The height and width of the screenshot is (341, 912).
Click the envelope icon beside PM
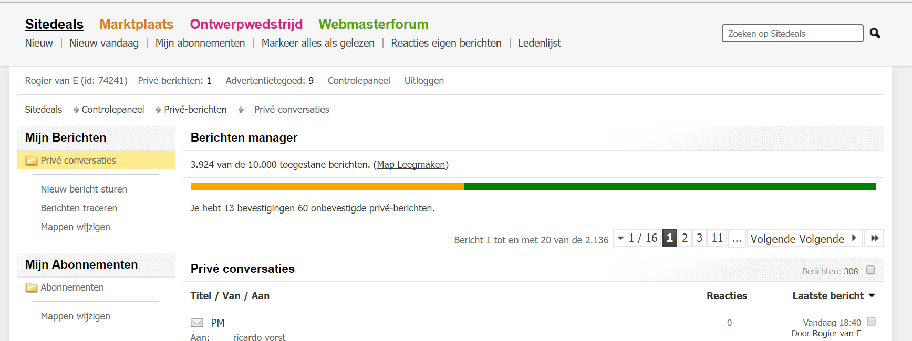[x=197, y=323]
